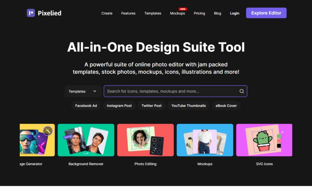Screen dimensions: 312x187
Task: Select the eBook Cover chip
Action: pyautogui.click(x=226, y=106)
